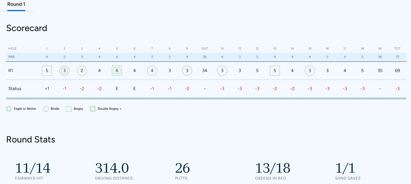Click the horizontal bar under the scorecard

pyautogui.click(x=206, y=98)
